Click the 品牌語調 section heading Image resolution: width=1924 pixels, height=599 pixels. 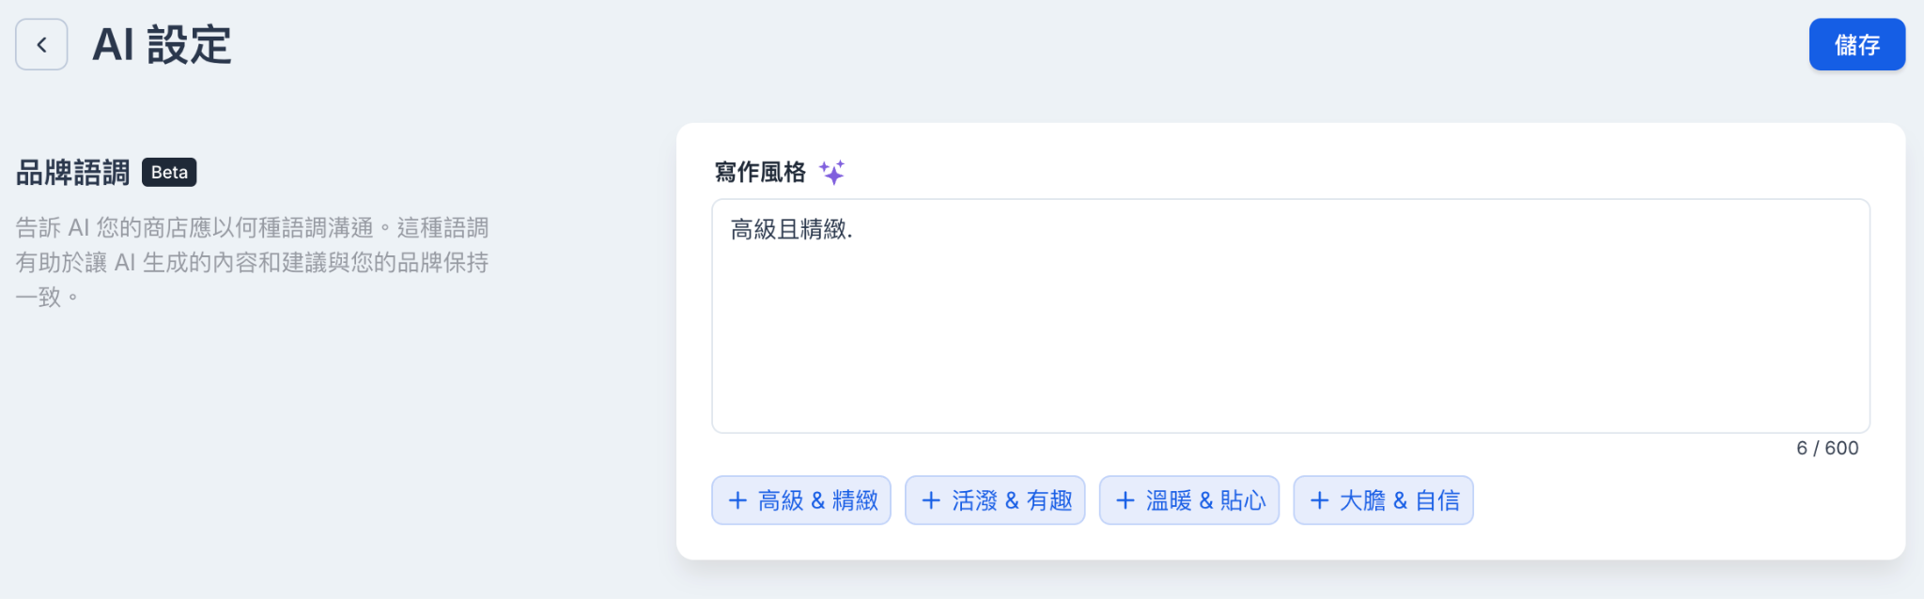73,173
